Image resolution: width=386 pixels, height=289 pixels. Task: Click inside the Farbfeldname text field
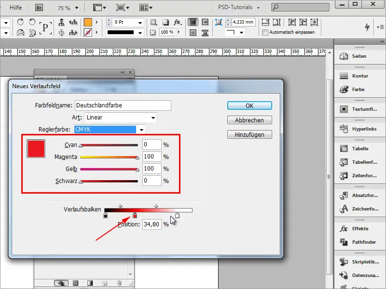click(123, 105)
